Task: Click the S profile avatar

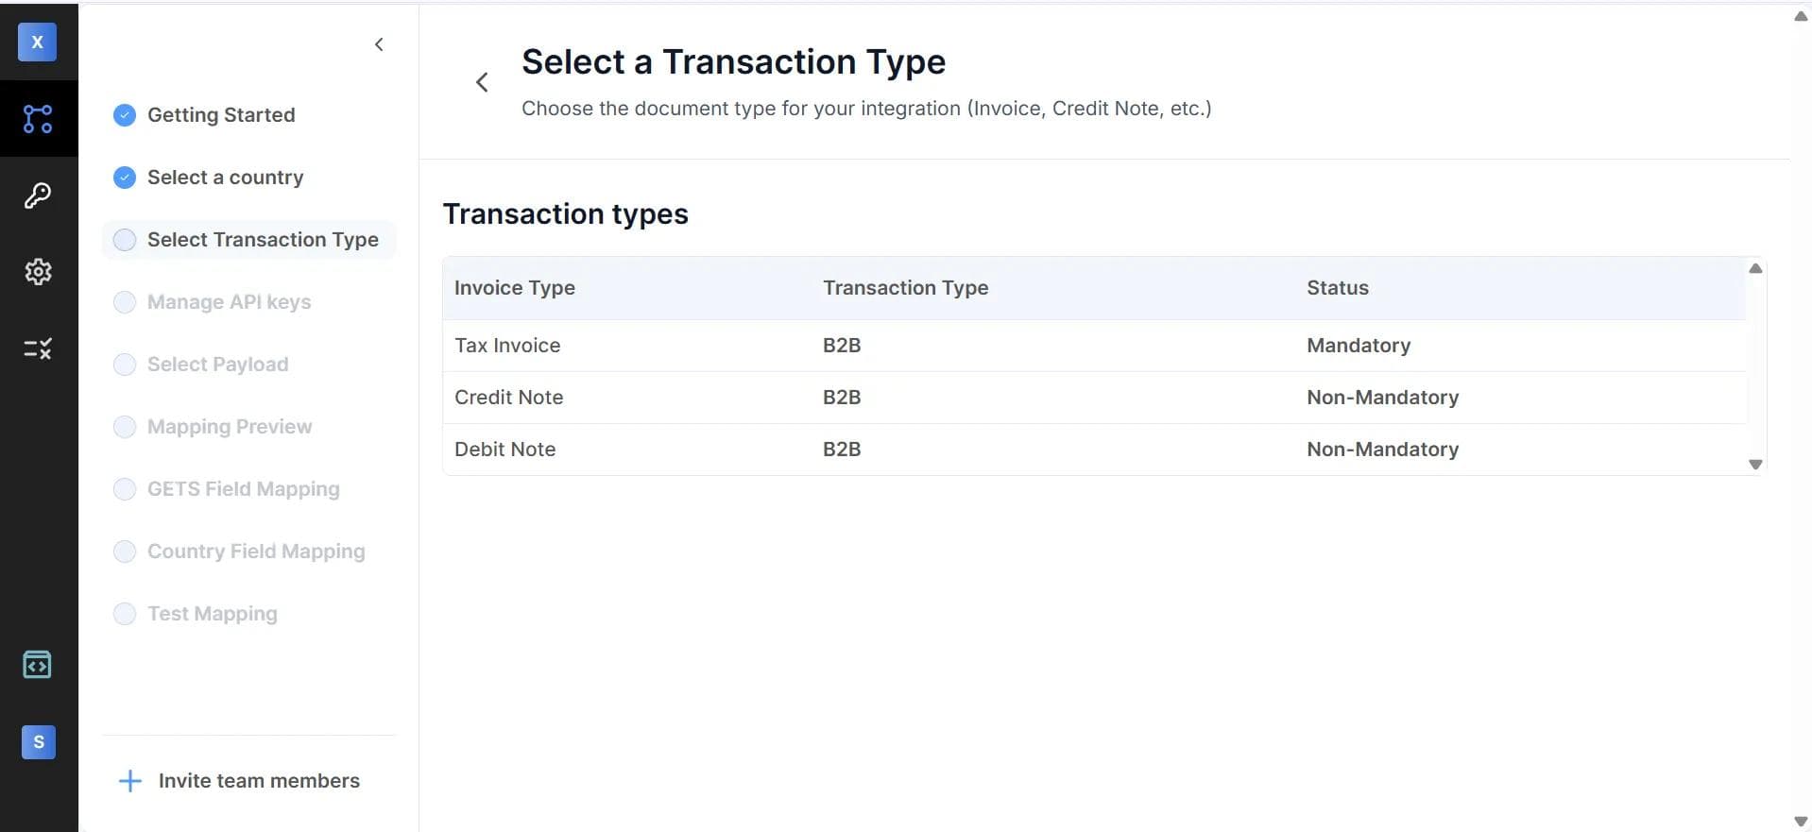Action: click(x=37, y=742)
